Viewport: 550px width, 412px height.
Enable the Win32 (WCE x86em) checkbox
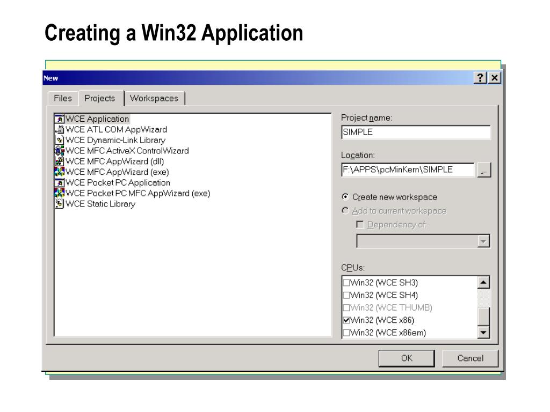346,333
